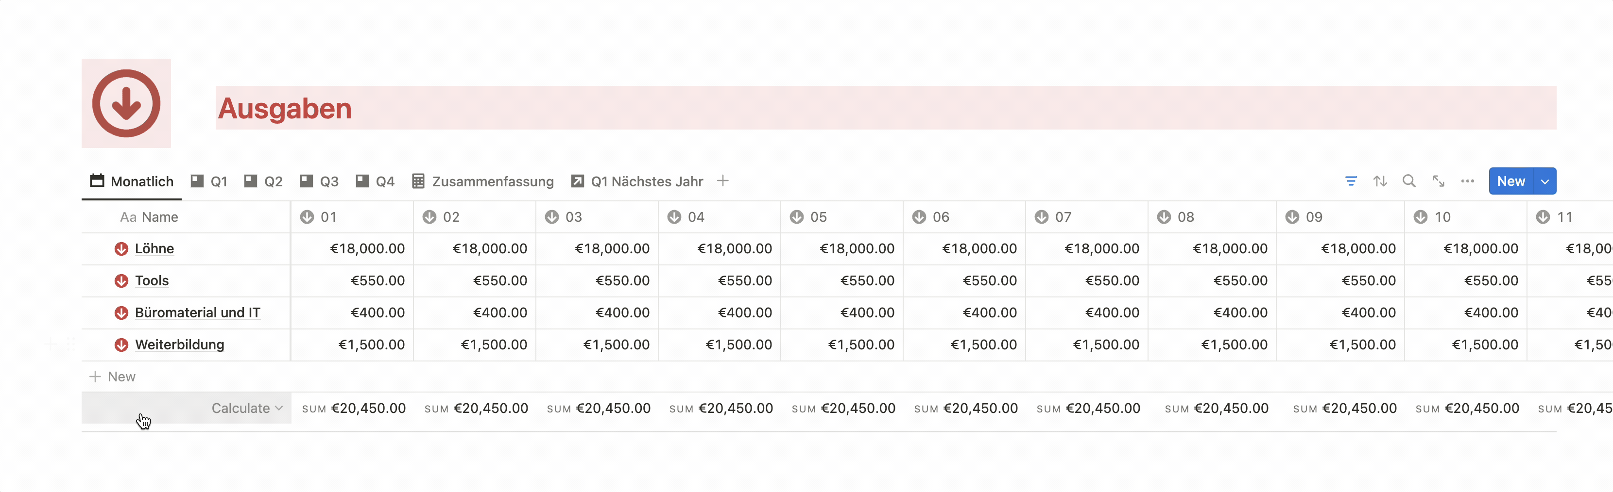Open the three-dots view options menu
1613x492 pixels.
1467,181
